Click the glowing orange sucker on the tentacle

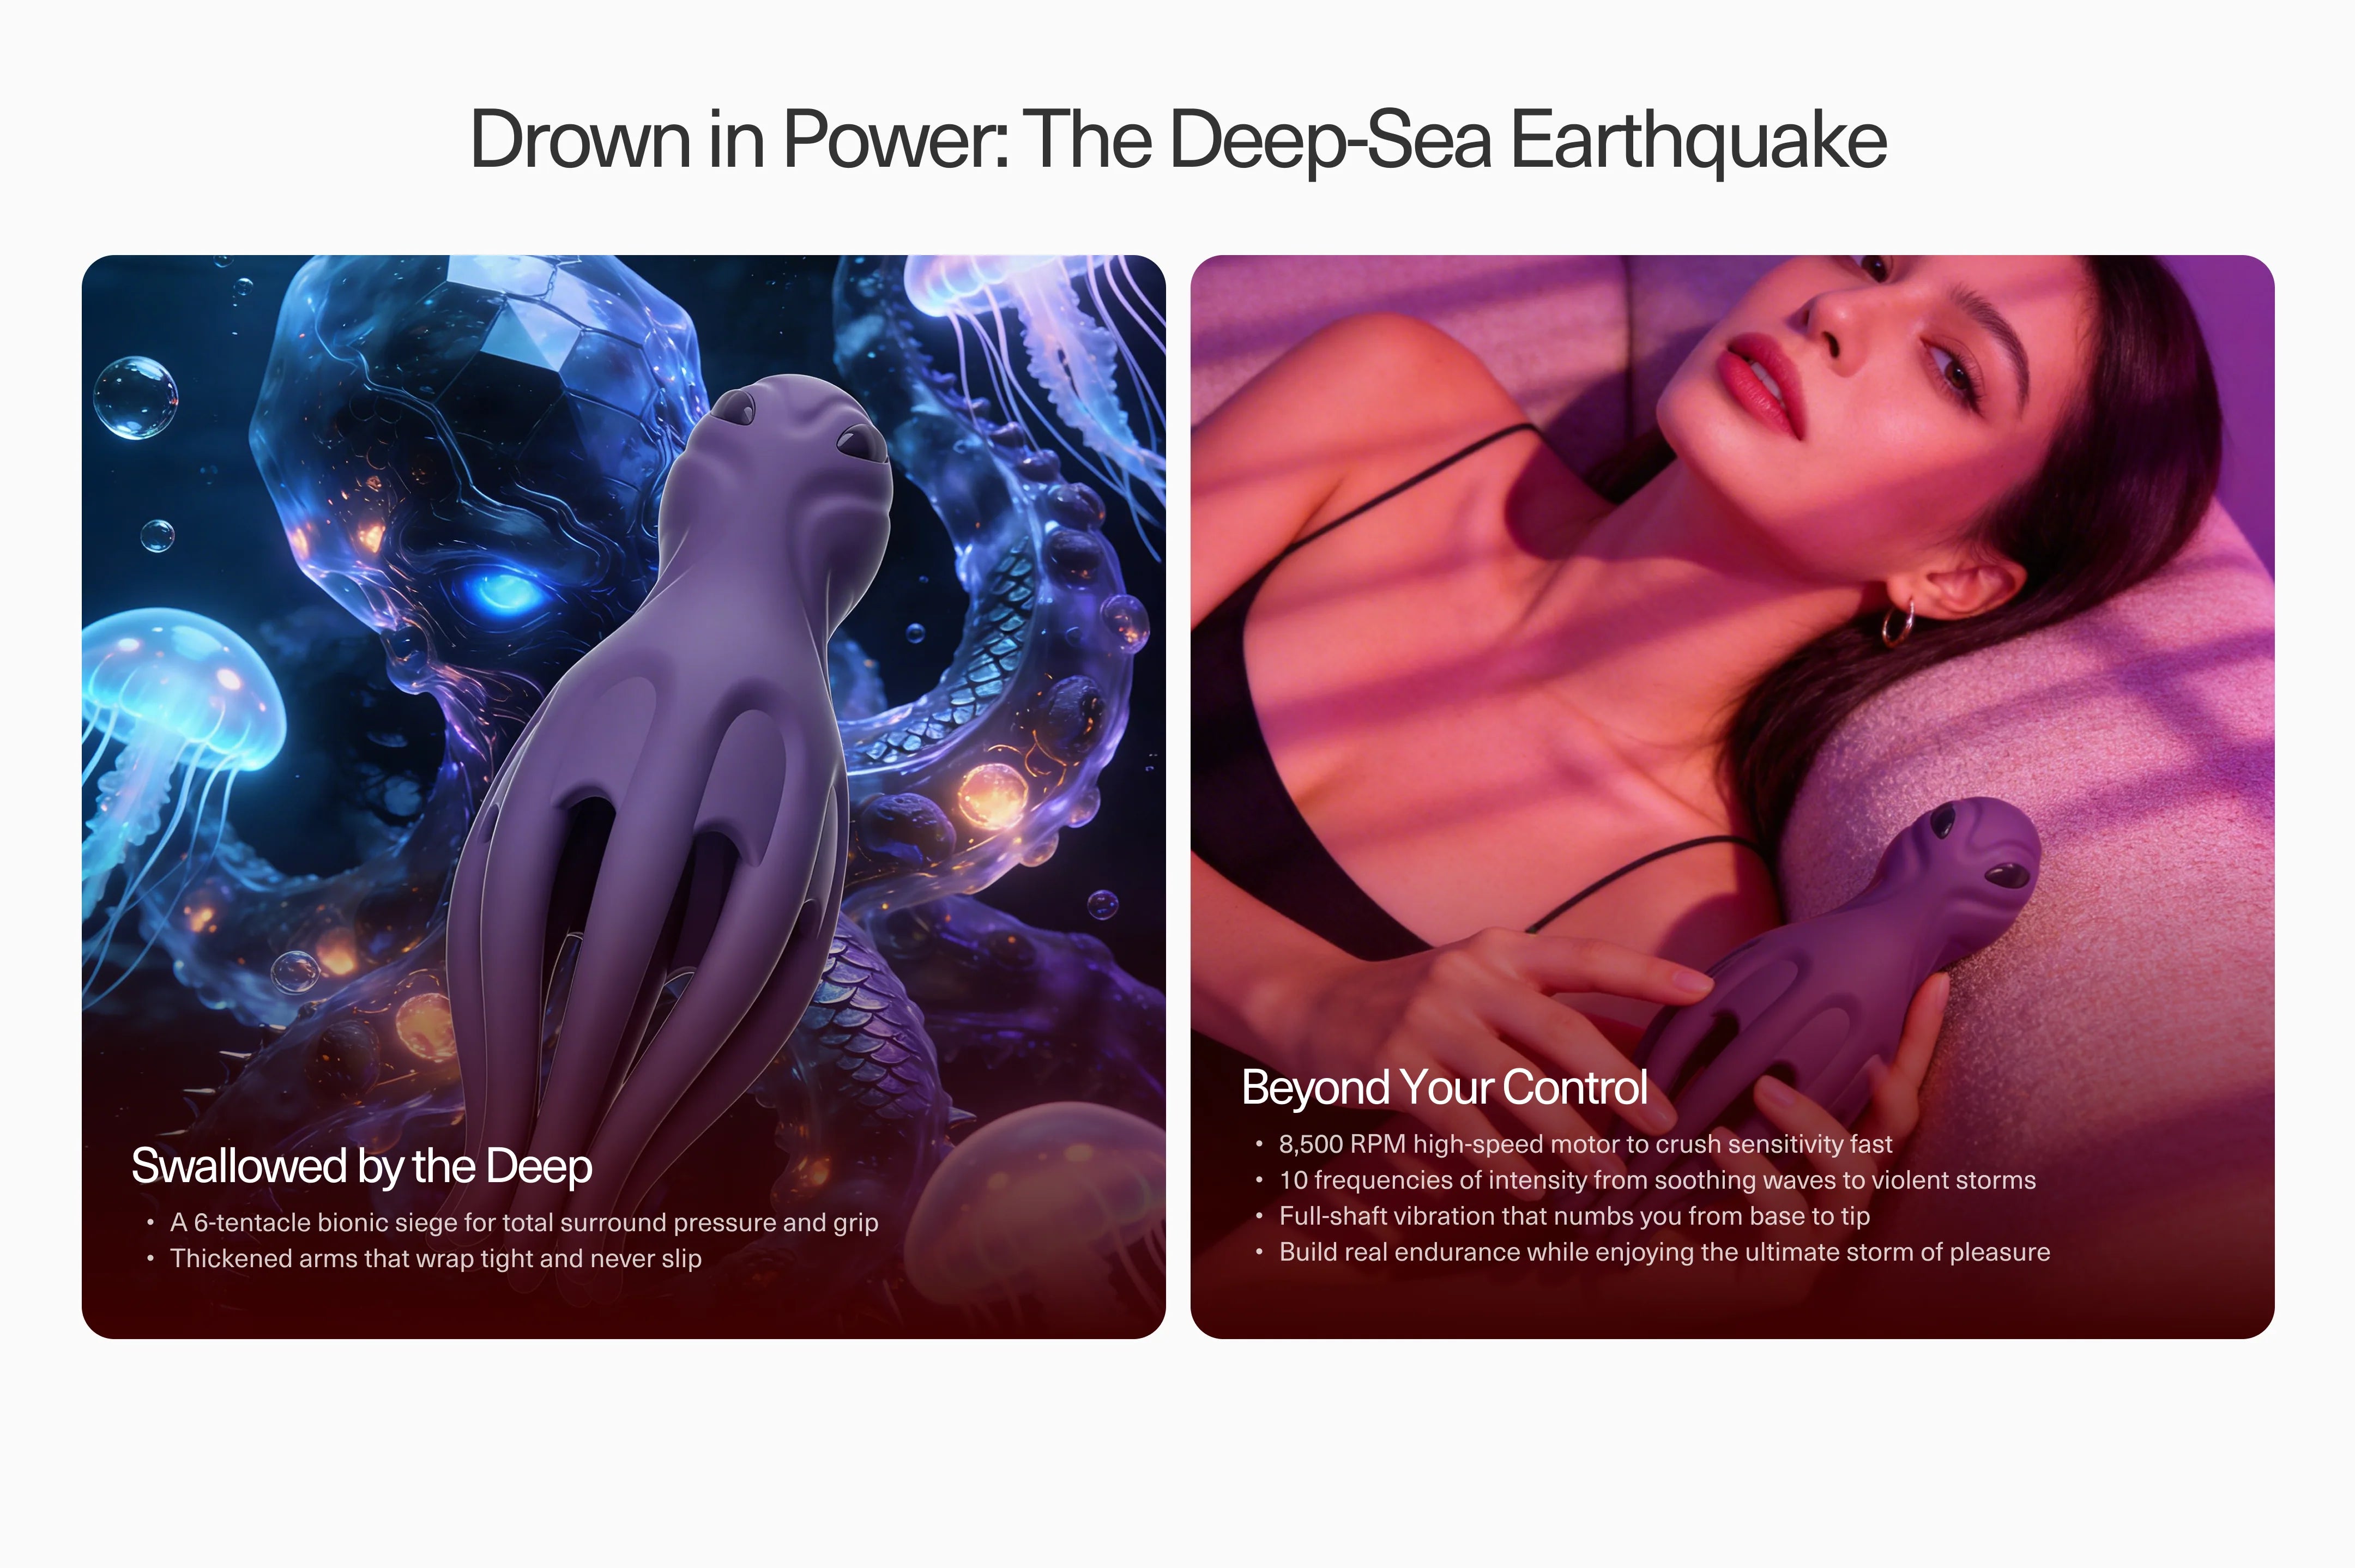coord(993,795)
